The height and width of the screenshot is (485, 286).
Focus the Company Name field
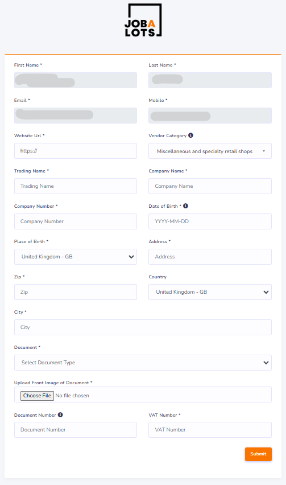[x=210, y=186]
